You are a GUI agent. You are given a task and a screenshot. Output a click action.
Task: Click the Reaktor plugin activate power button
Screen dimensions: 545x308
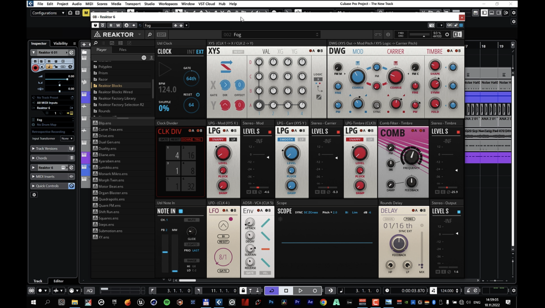(95, 25)
